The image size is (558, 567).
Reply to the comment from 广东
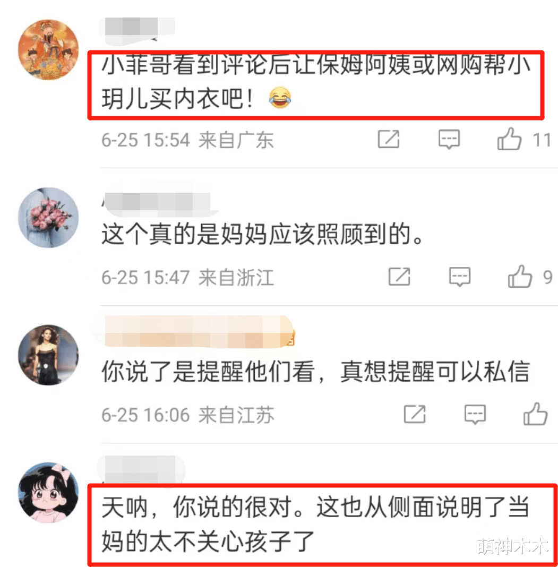point(449,139)
